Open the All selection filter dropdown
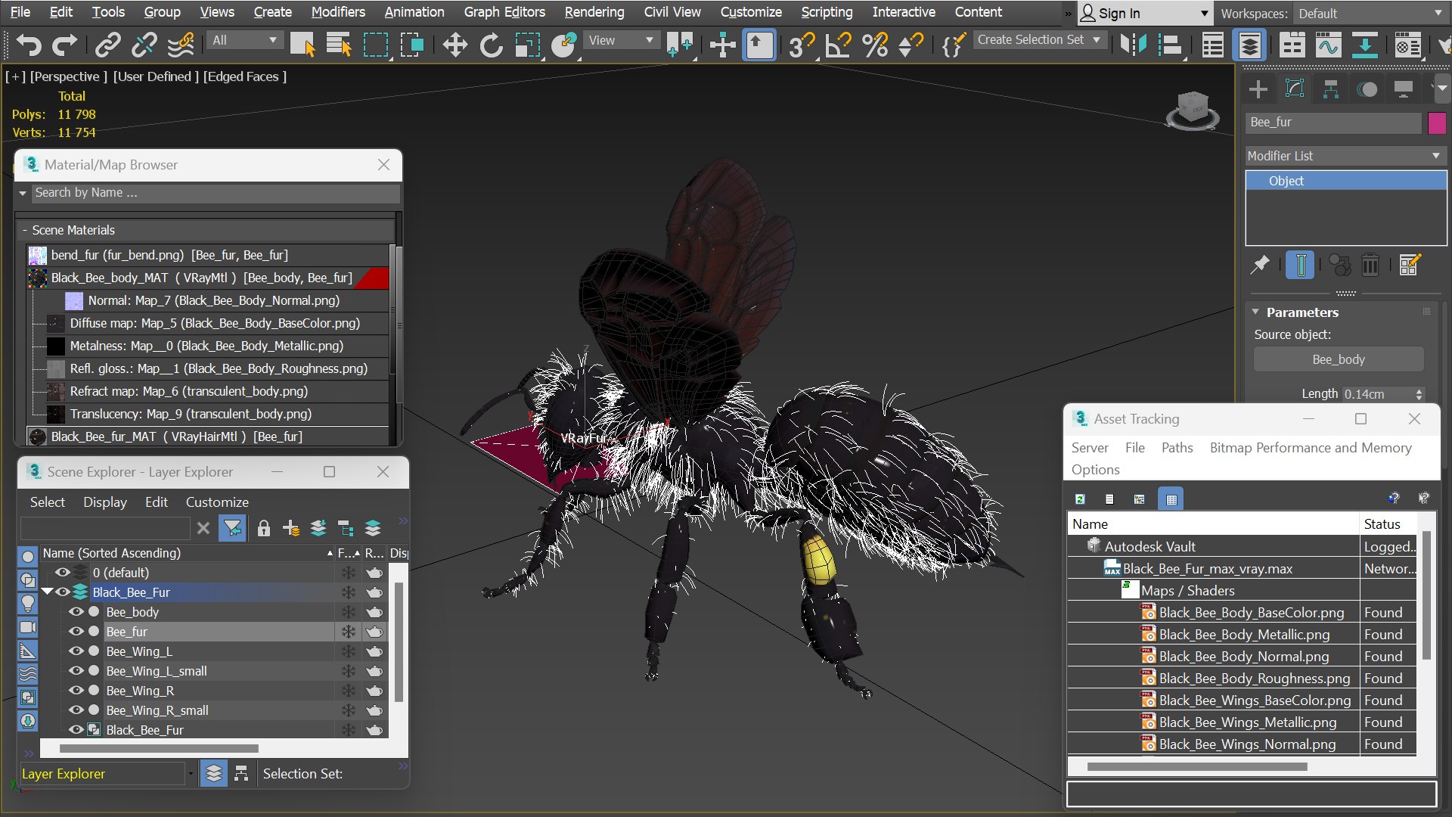 coord(244,40)
